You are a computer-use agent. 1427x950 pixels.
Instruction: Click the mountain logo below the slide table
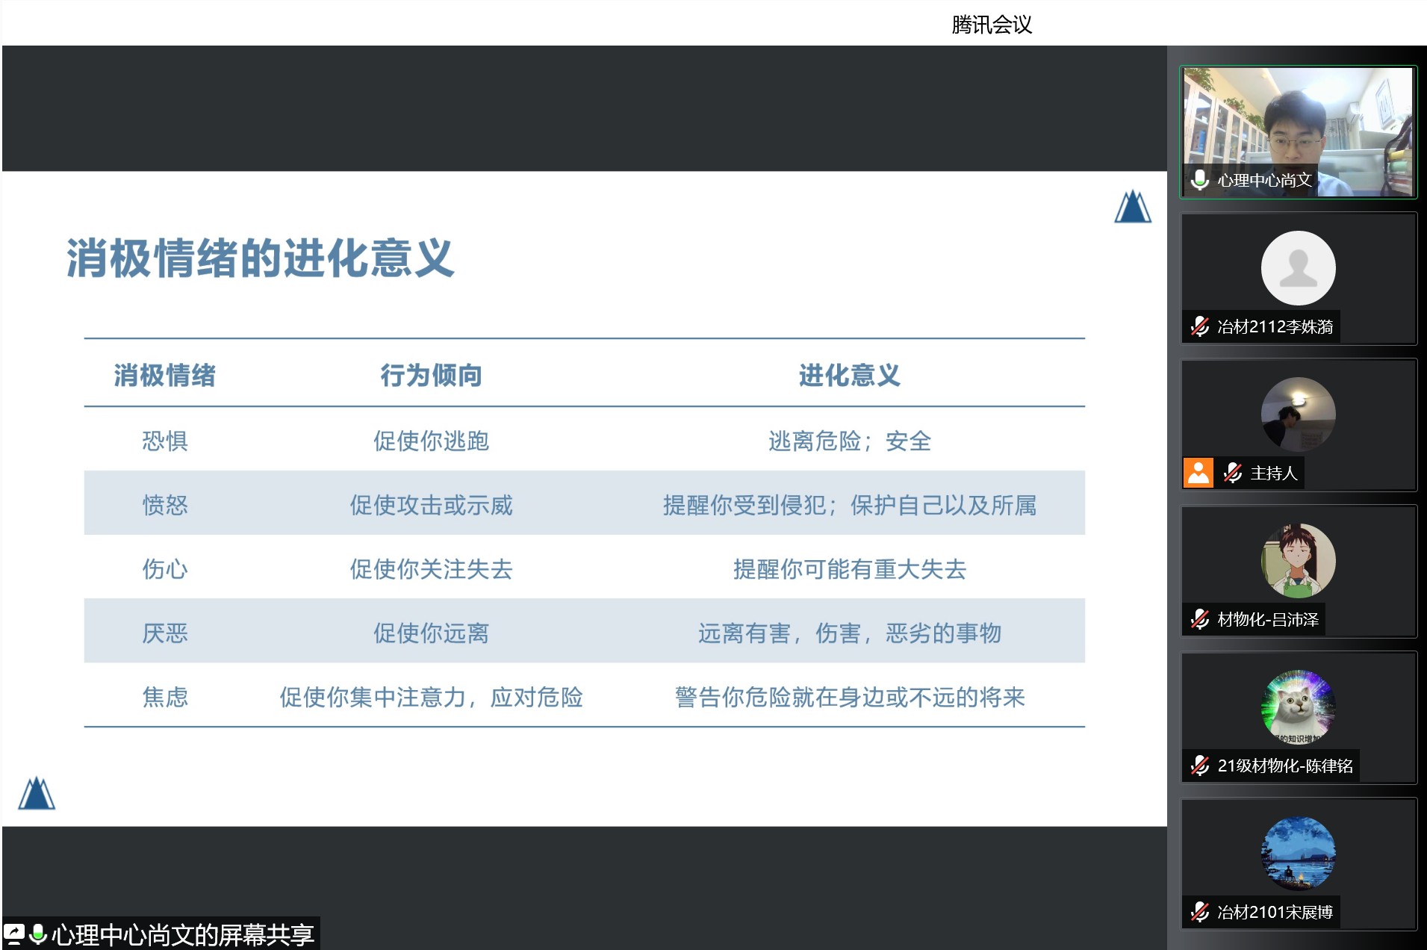point(37,793)
